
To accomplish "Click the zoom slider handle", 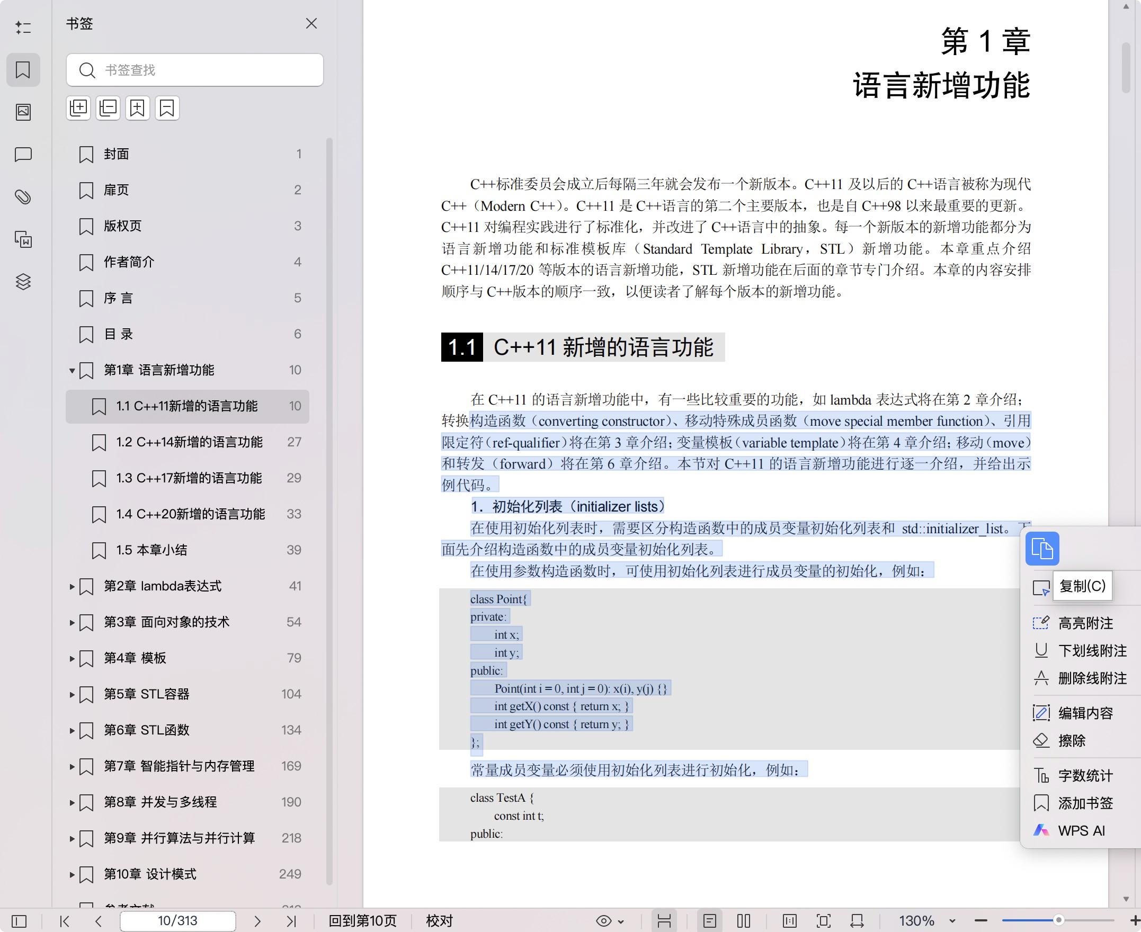I will click(x=1058, y=920).
